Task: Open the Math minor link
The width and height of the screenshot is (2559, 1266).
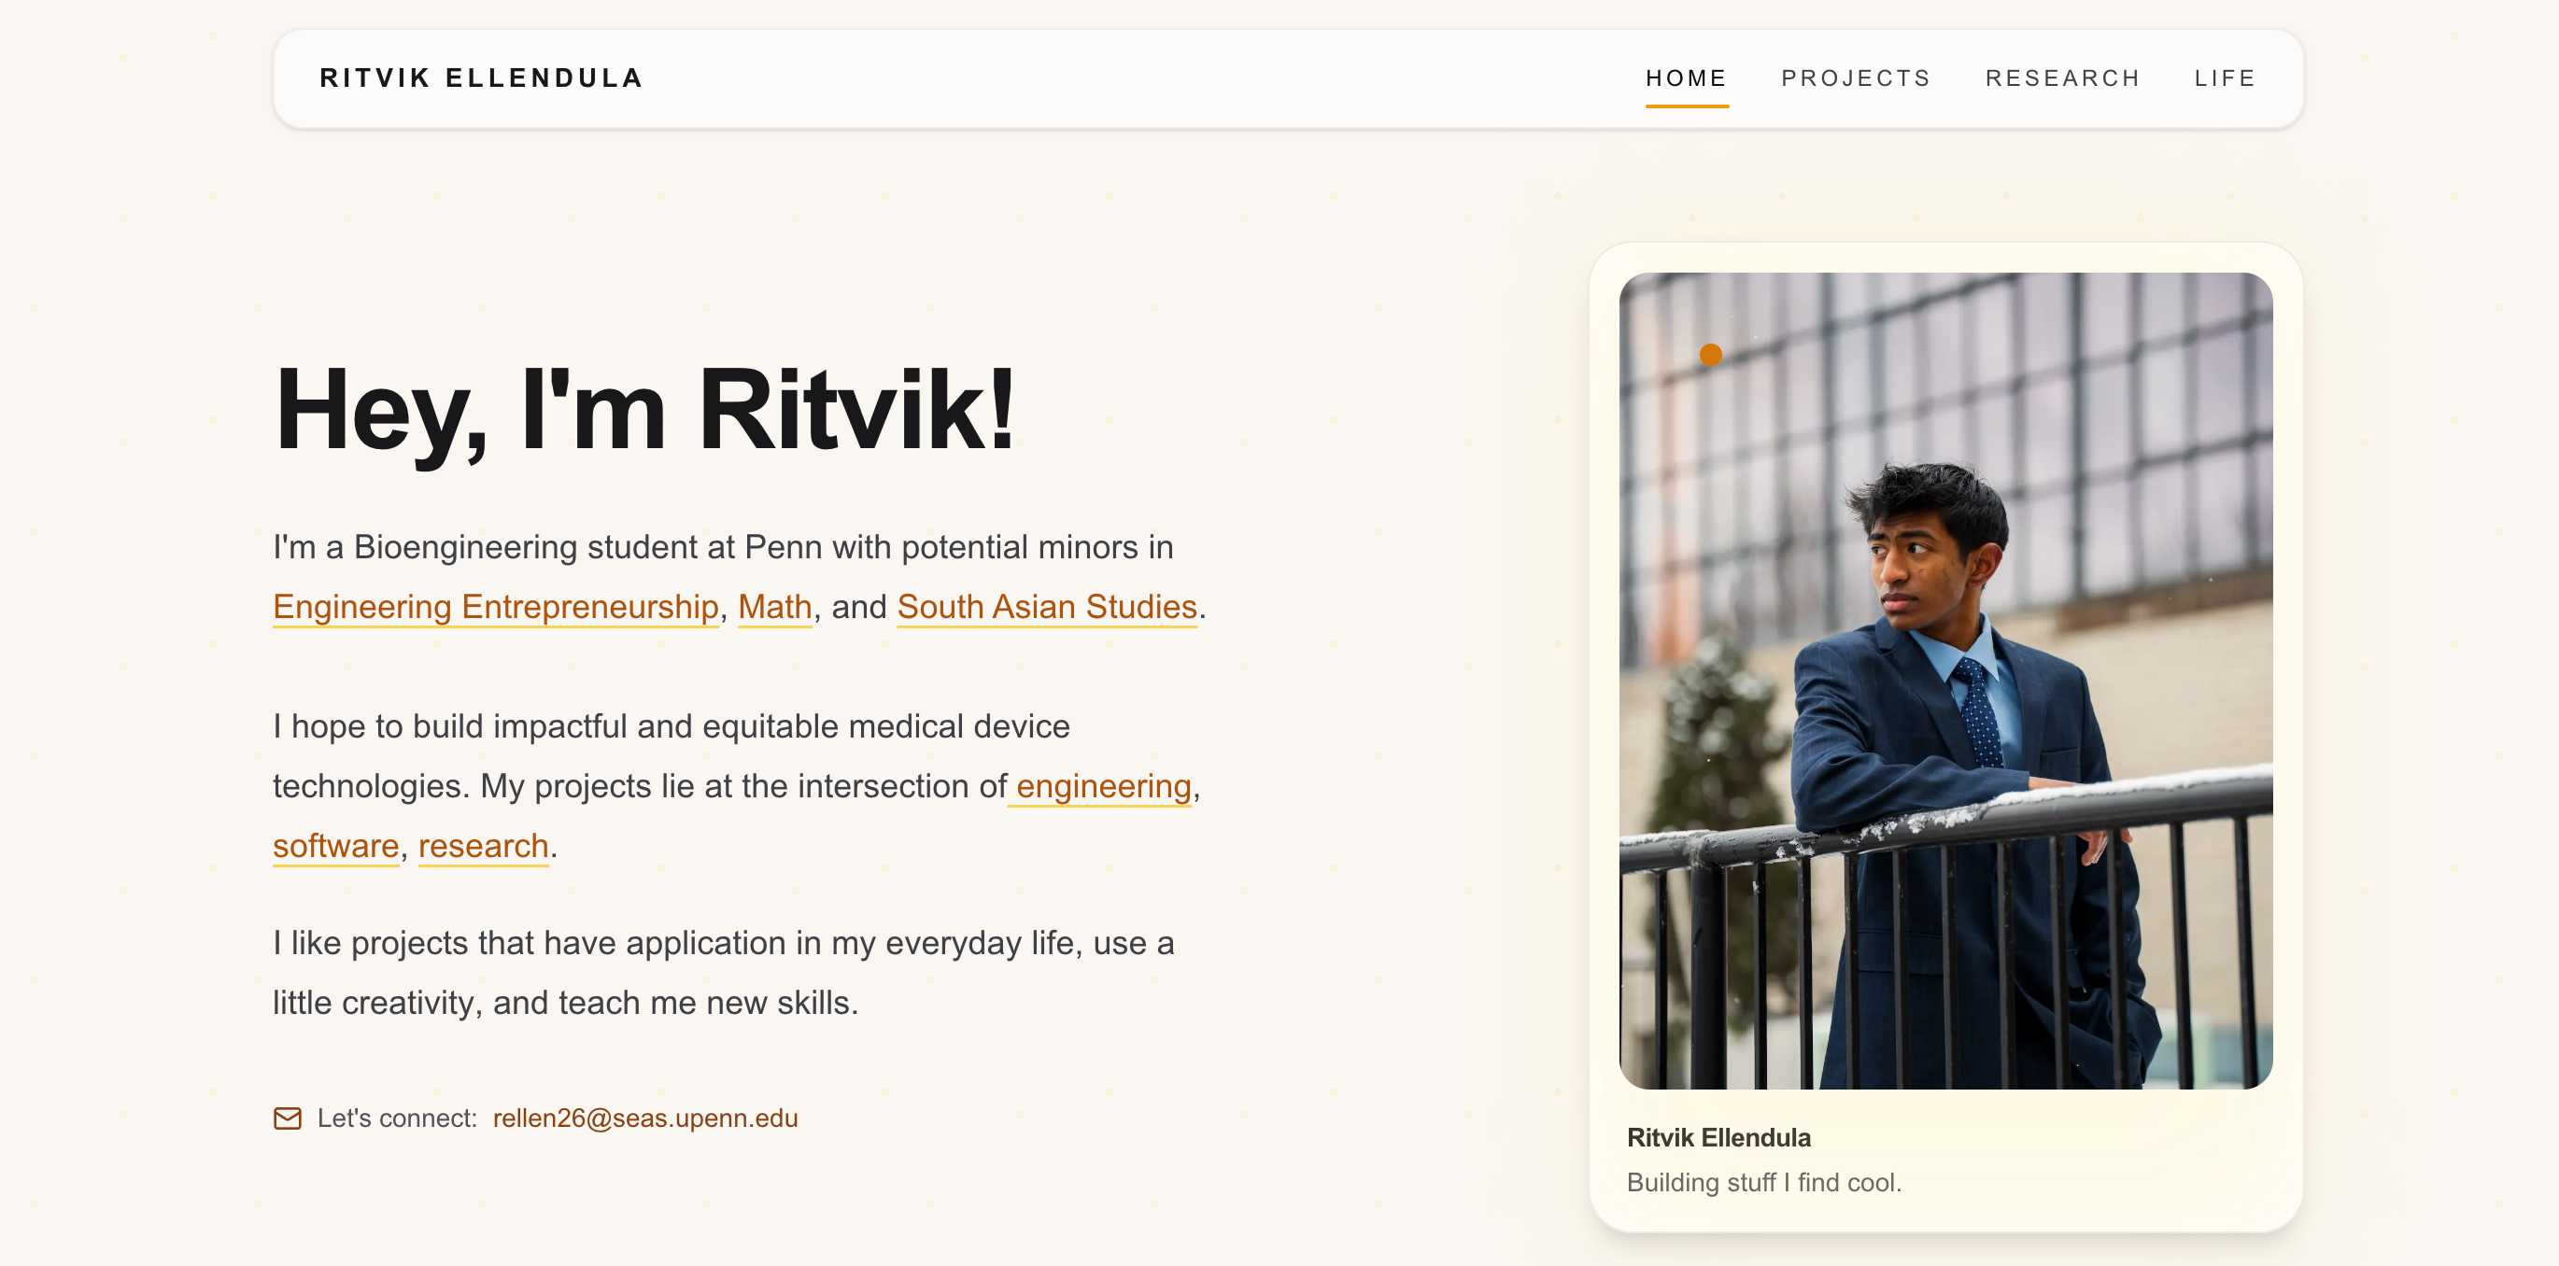Action: point(775,607)
